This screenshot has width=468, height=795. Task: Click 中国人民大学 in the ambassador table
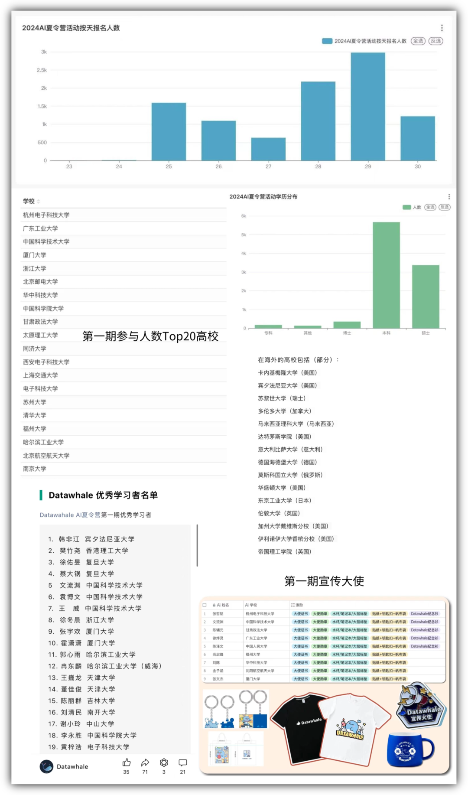[x=257, y=646]
